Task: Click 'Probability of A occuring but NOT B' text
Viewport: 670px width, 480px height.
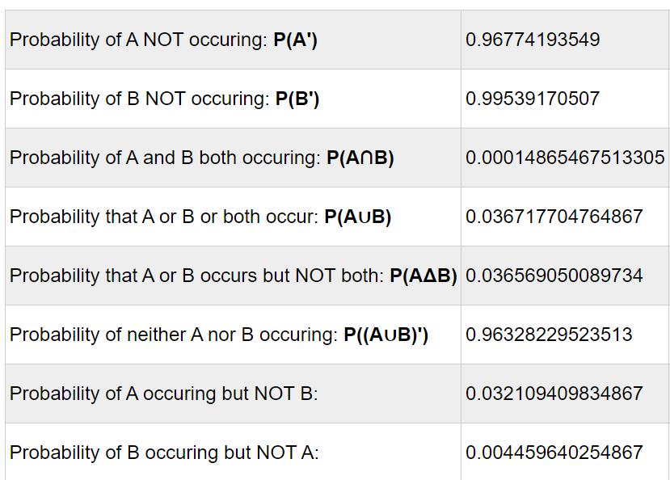Action: (x=163, y=394)
